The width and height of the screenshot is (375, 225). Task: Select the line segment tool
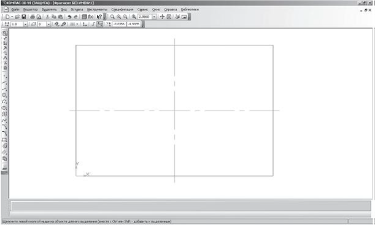point(4,89)
